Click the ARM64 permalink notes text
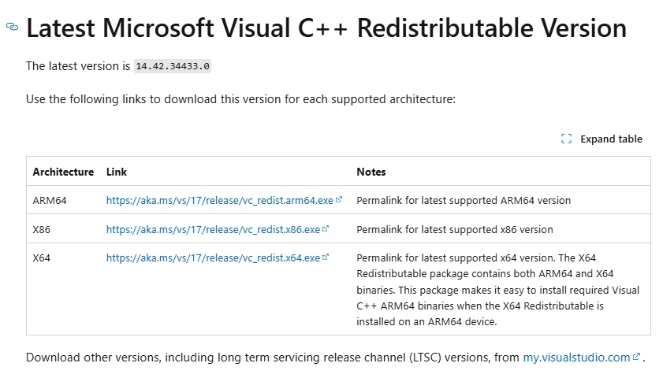Screen dimensions: 663x389 pyautogui.click(x=464, y=200)
